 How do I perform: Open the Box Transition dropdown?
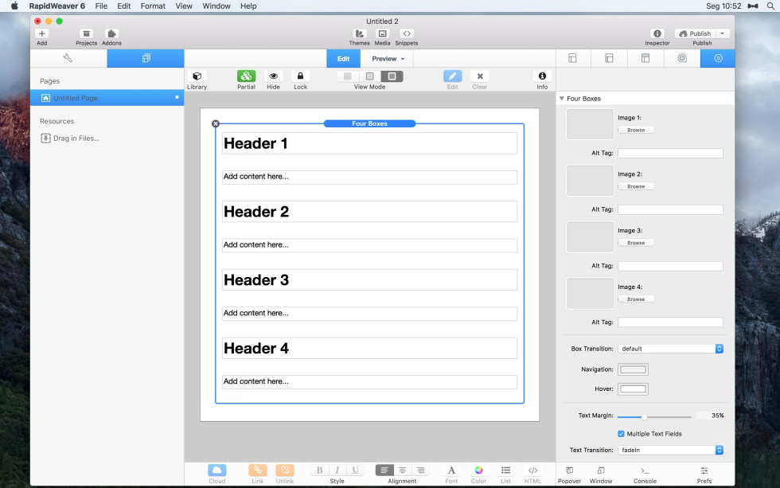pyautogui.click(x=670, y=349)
